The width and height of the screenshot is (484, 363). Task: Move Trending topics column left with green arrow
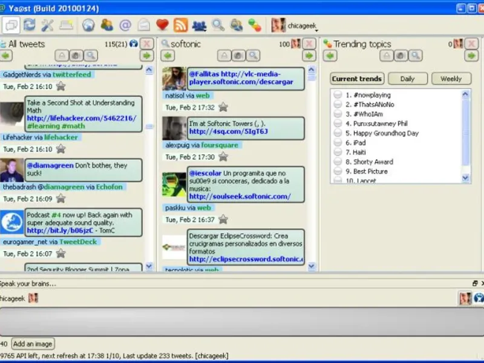point(330,56)
